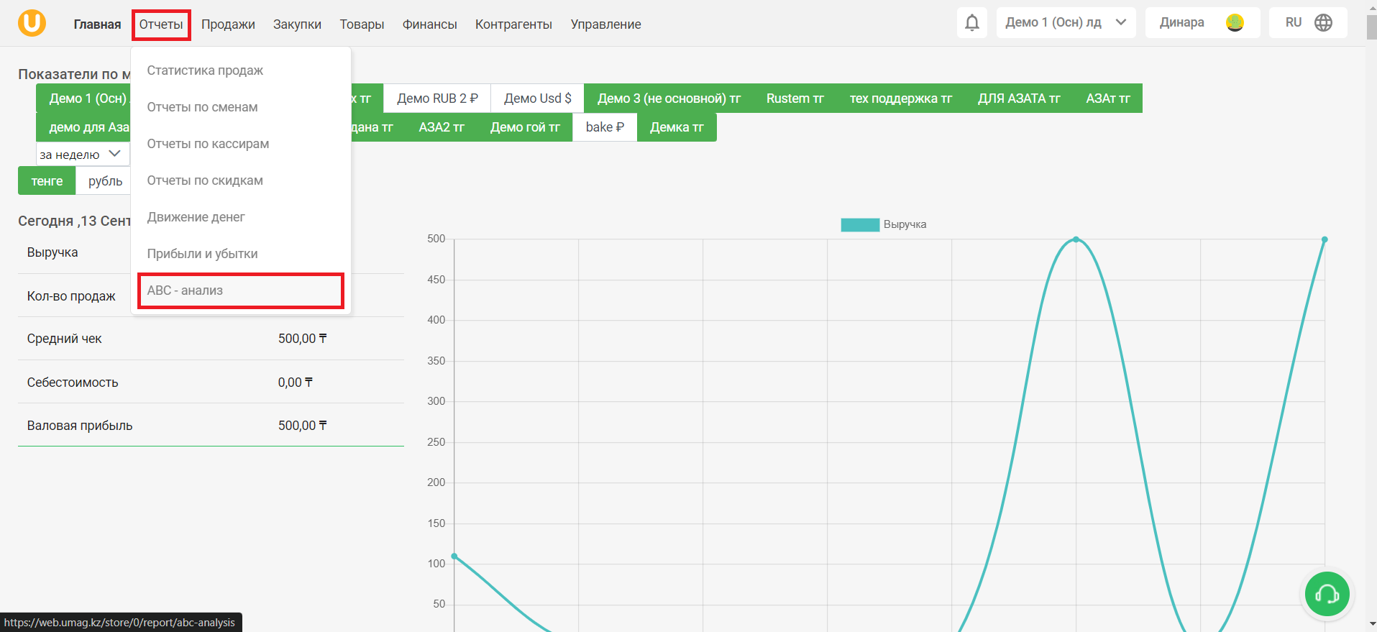Toggle the Демо 1 (Осн) store tab

(83, 99)
